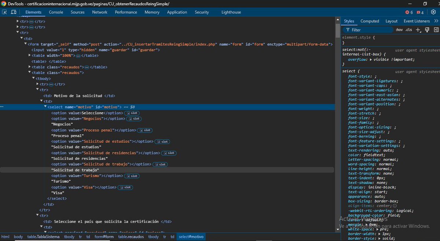Expand the table width="100%" node
This screenshot has width=440, height=241.
pos(30,55)
